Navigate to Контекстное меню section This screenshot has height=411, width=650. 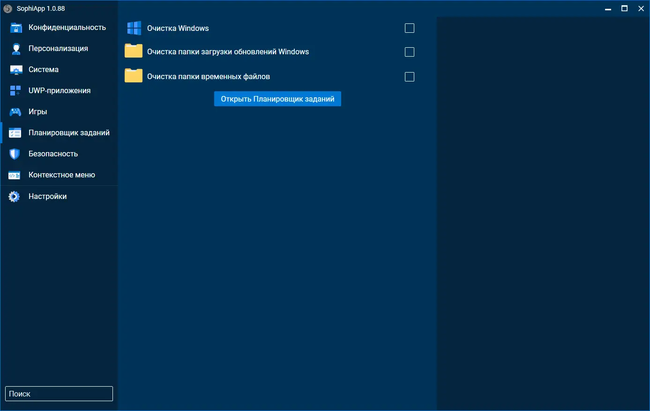point(59,175)
